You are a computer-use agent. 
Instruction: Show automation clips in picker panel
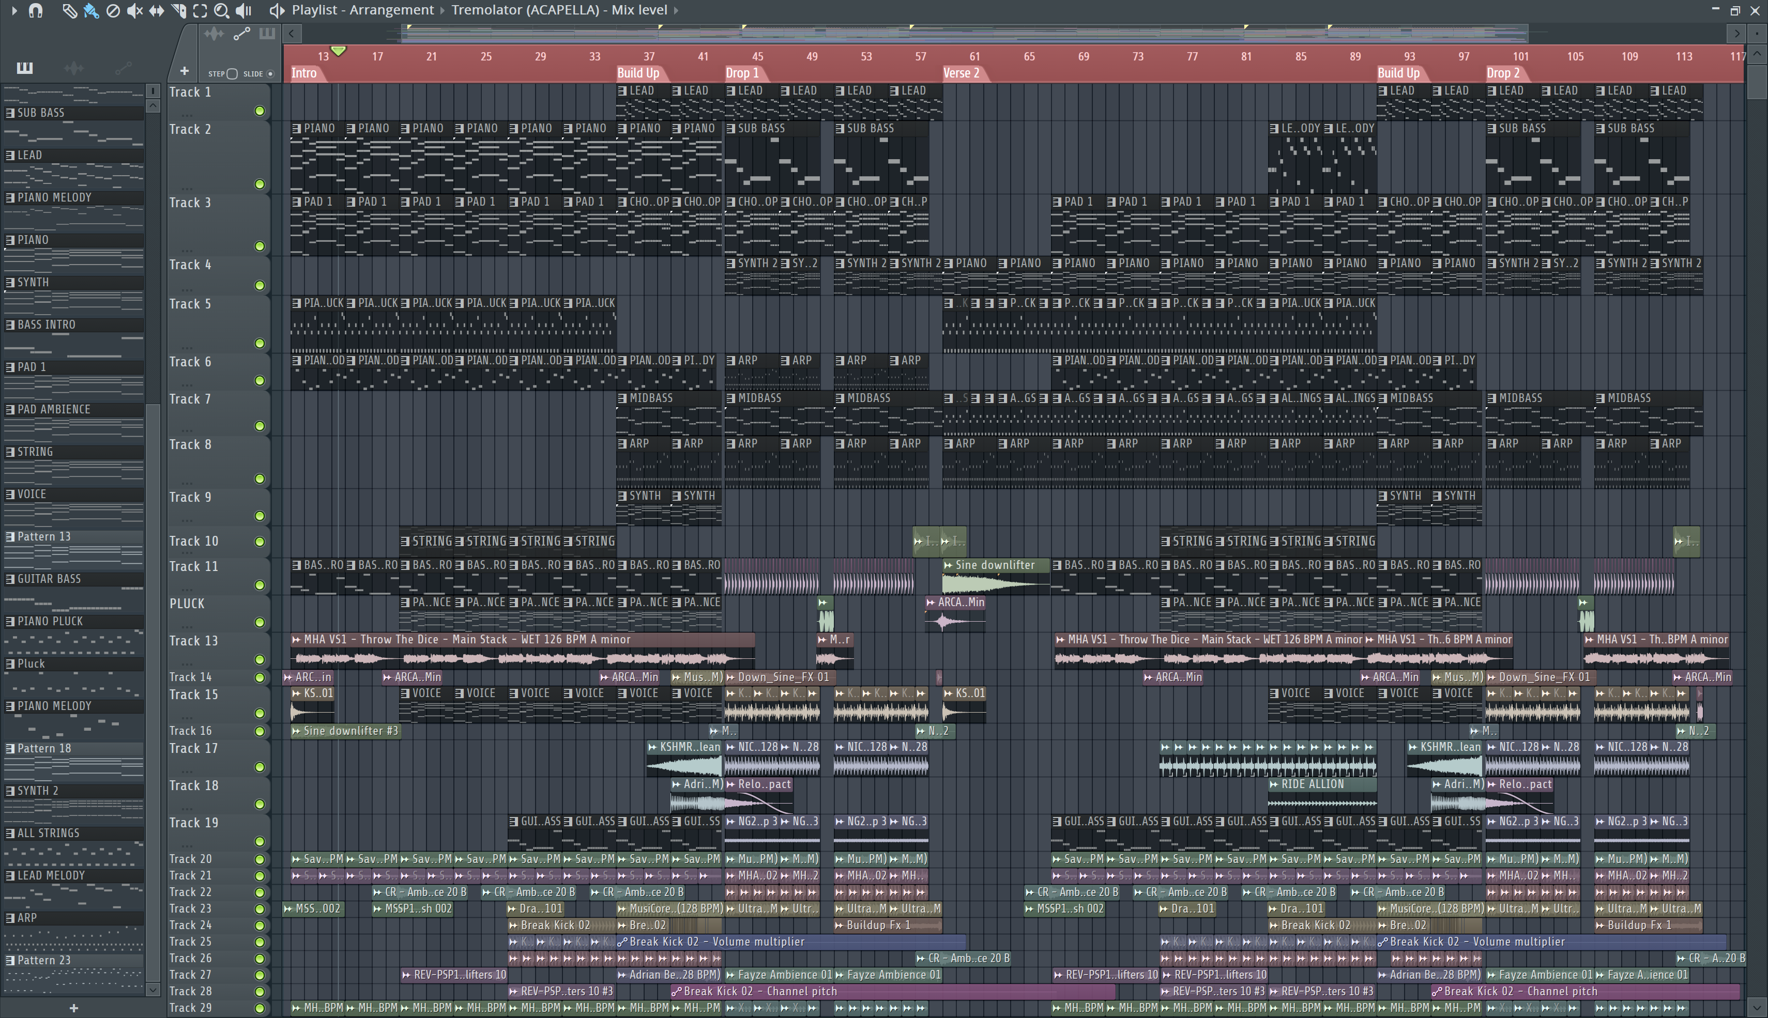[123, 68]
